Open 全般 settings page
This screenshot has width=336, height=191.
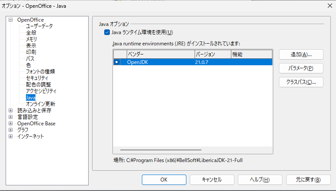[31, 32]
